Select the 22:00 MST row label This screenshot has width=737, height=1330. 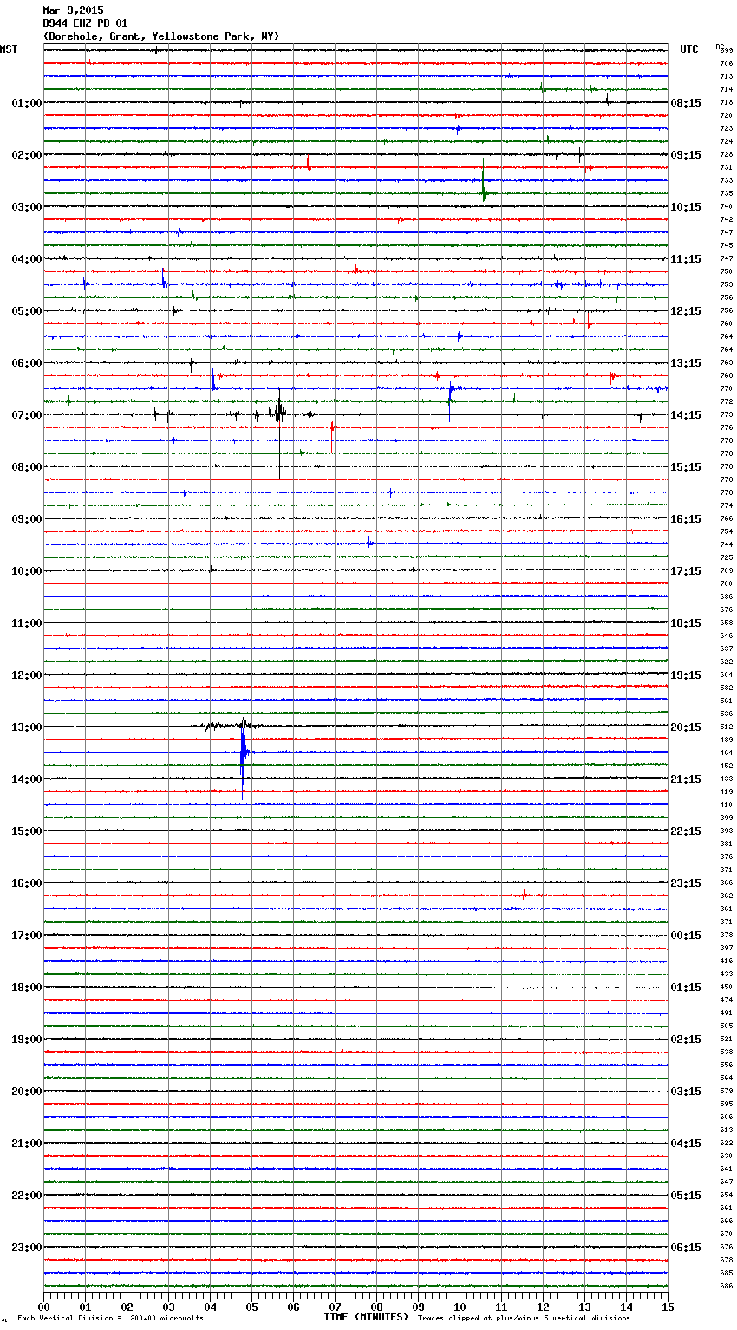[27, 1196]
